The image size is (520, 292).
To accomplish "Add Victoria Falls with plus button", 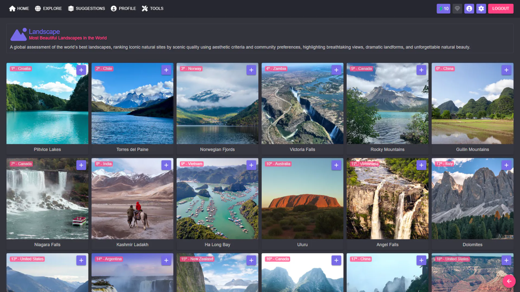I will click(x=336, y=70).
